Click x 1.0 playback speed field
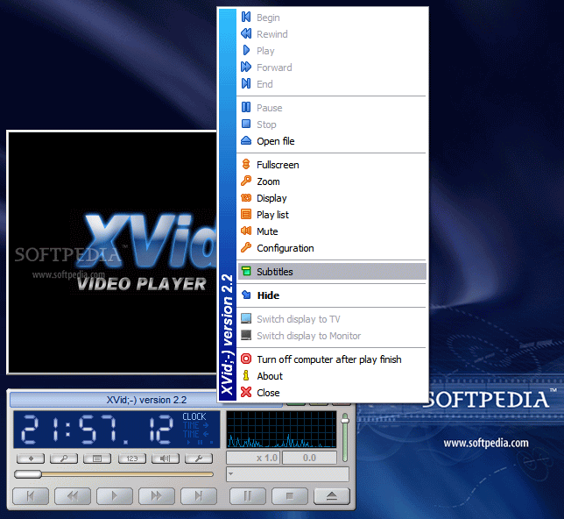The image size is (564, 519). pos(253,458)
